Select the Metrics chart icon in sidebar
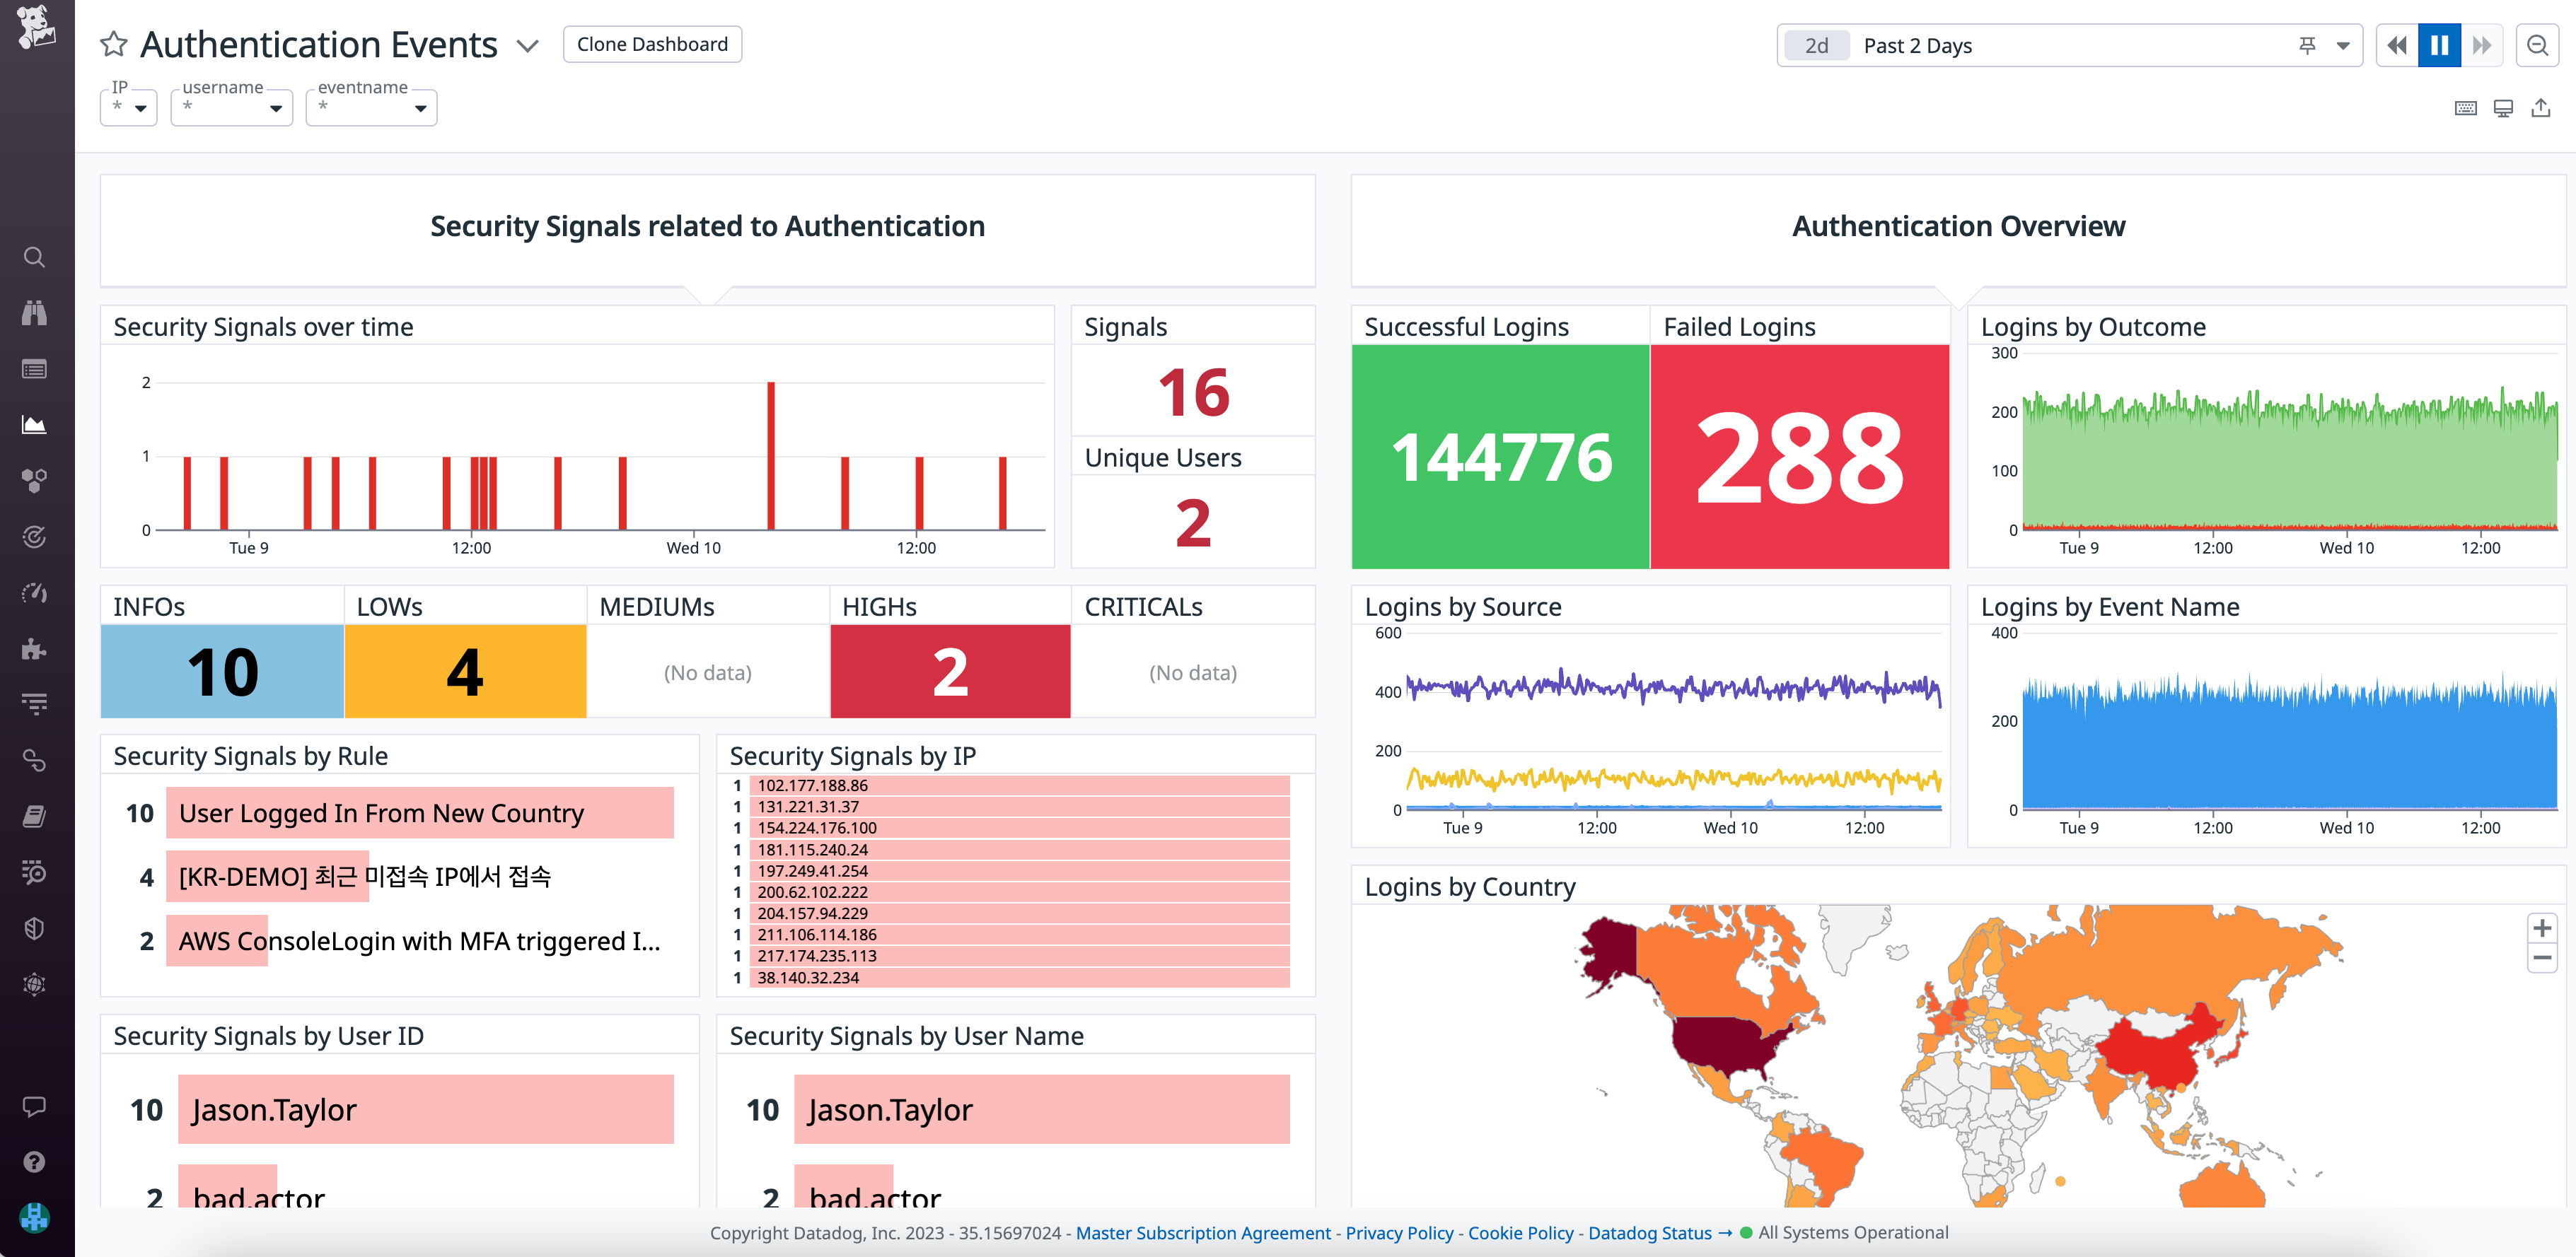Image resolution: width=2576 pixels, height=1257 pixels. (x=34, y=423)
